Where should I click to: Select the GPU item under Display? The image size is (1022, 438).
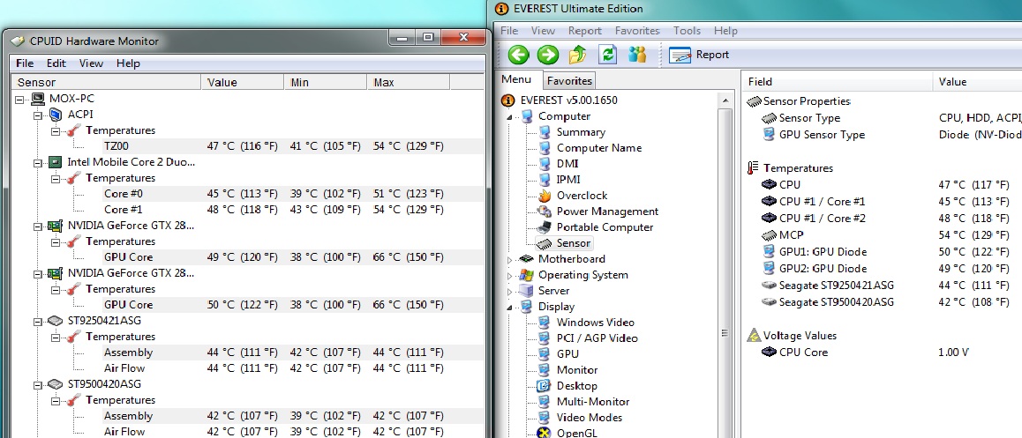[567, 354]
